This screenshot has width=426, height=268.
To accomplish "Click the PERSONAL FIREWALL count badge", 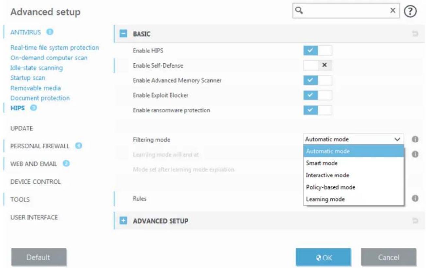I will (x=78, y=146).
